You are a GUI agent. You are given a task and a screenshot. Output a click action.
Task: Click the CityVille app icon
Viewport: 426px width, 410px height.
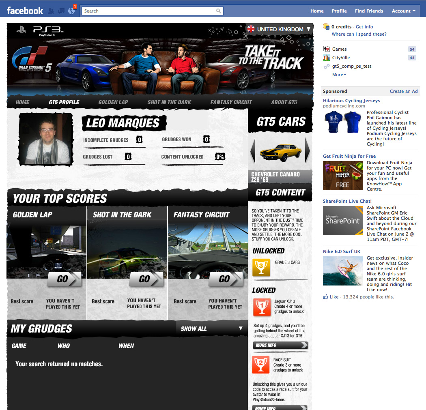point(326,58)
